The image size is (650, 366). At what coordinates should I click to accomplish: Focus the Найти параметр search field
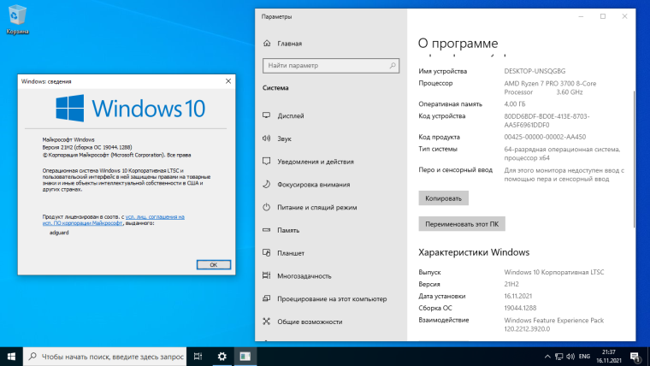328,65
